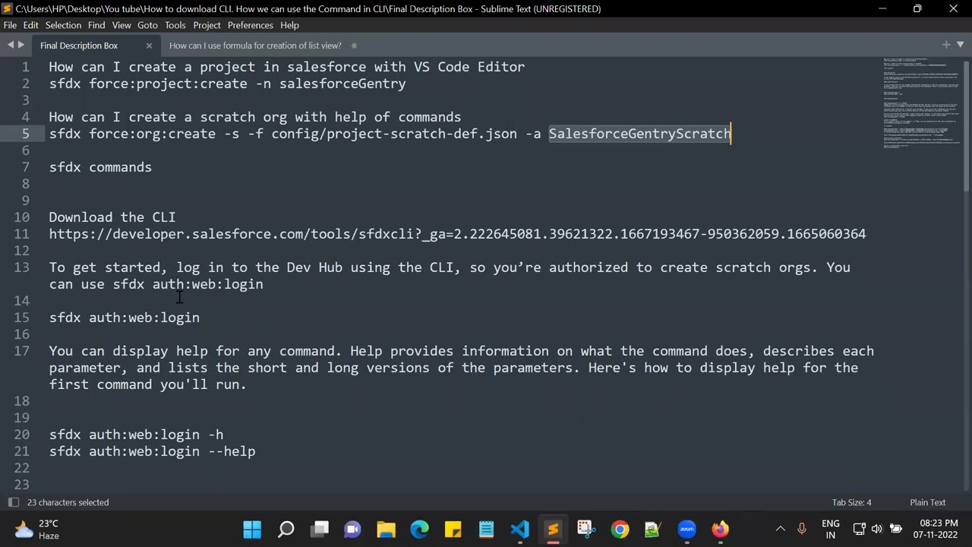The height and width of the screenshot is (547, 972).
Task: Open Notepad from the taskbar
Action: coord(486,529)
